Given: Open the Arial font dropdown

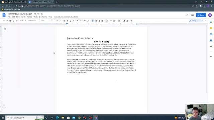Looking at the screenshot, I should pos(46,21).
